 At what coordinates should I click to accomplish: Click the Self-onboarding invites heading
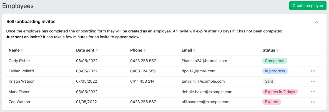31,21
